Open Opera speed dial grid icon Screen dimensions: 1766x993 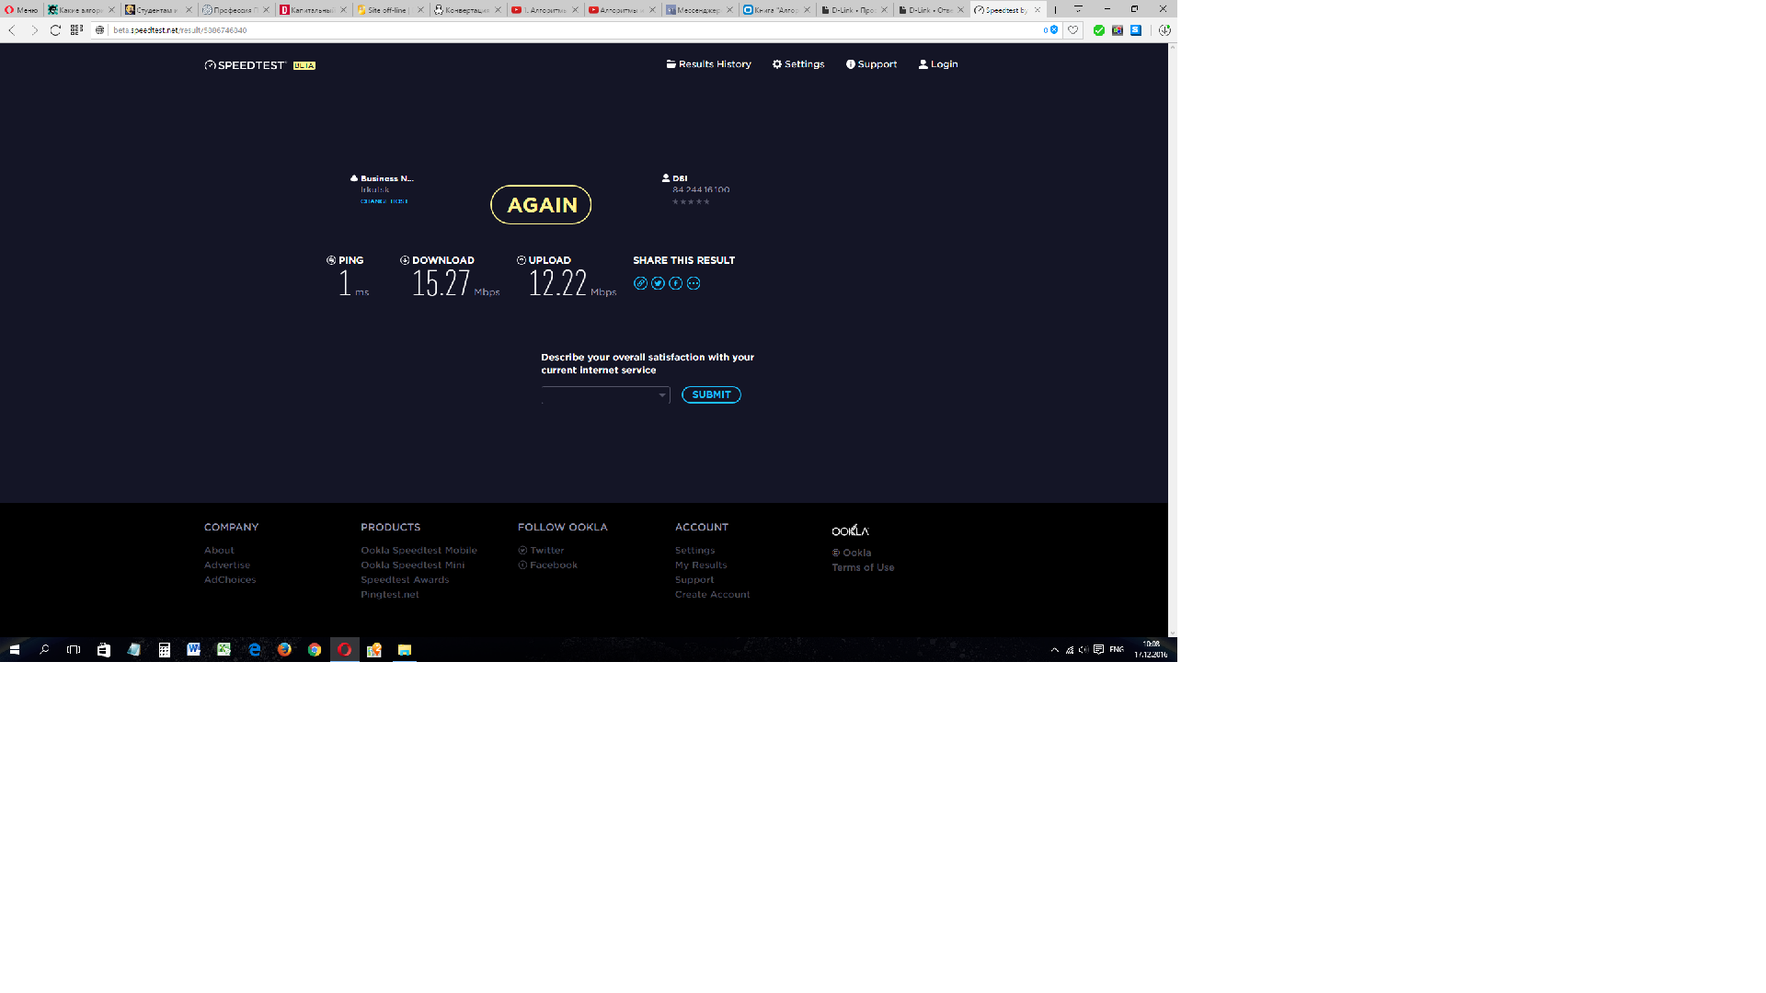pos(76,30)
